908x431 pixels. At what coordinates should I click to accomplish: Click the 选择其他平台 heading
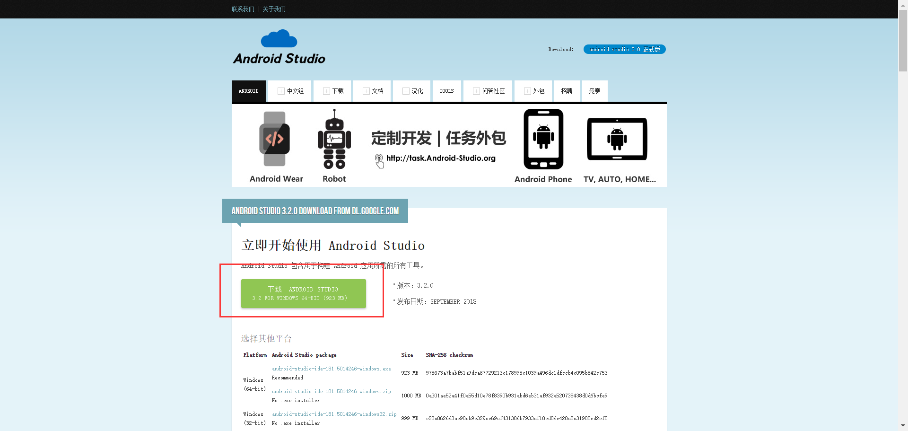click(266, 338)
